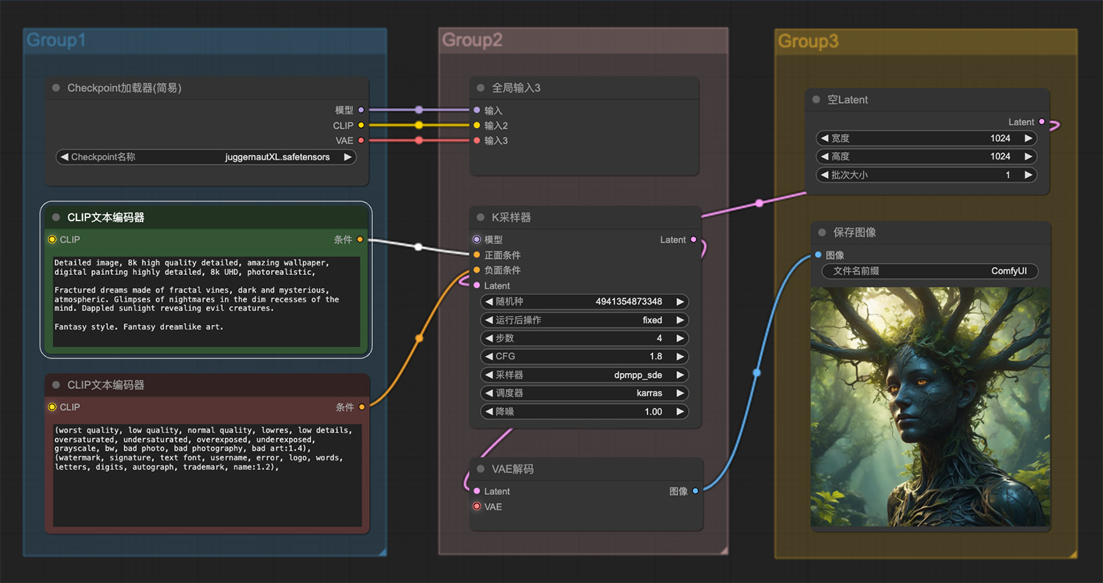Increase 宽度 with its right arrow

coord(1028,138)
